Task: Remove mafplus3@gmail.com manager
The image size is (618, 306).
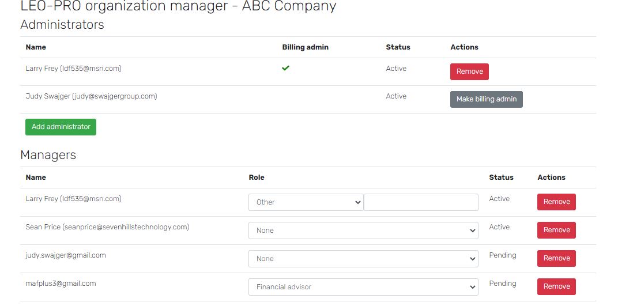Action: [x=556, y=287]
